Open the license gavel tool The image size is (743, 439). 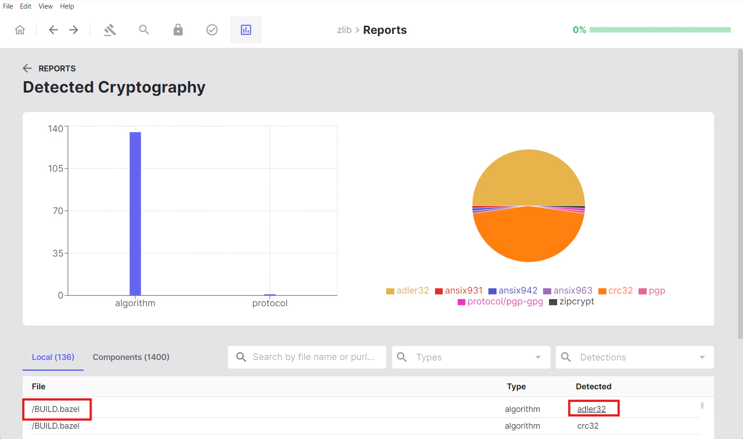click(110, 30)
